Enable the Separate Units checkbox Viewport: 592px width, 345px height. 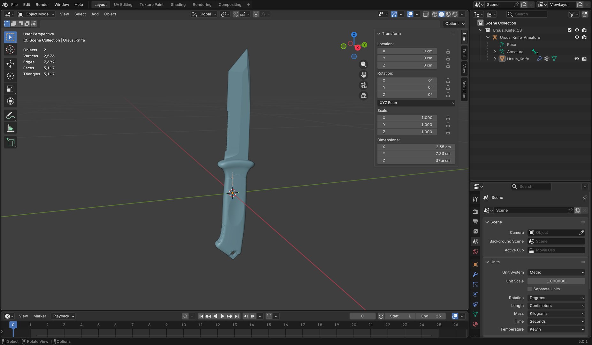coord(530,289)
